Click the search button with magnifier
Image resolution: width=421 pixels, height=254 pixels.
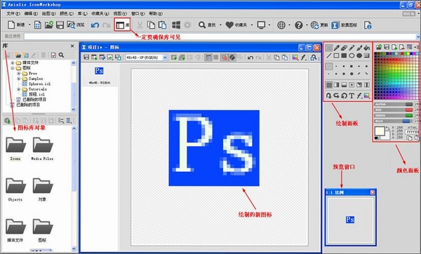(207, 25)
